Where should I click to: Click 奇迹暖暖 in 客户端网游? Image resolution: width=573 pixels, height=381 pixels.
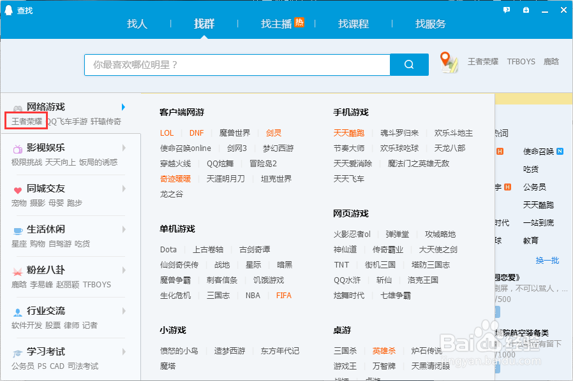[175, 179]
